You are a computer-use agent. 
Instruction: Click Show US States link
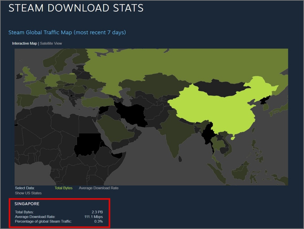pos(28,193)
